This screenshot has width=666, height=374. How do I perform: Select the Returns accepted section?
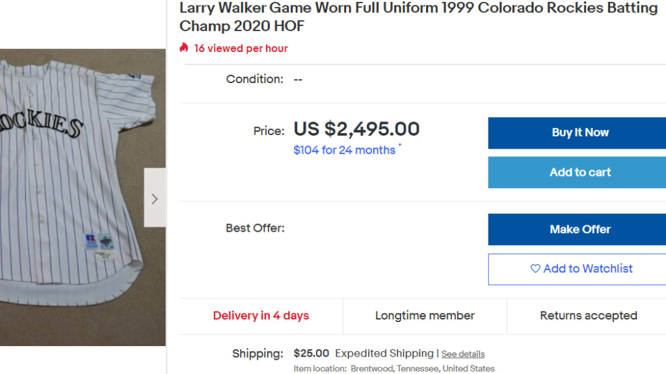588,316
